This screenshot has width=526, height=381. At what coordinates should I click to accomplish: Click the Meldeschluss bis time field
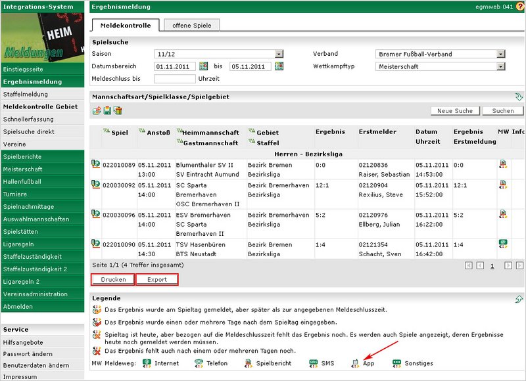point(174,79)
